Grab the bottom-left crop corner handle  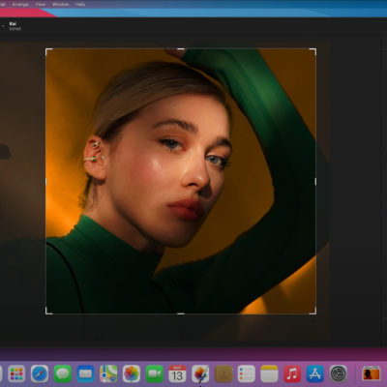click(x=48, y=311)
